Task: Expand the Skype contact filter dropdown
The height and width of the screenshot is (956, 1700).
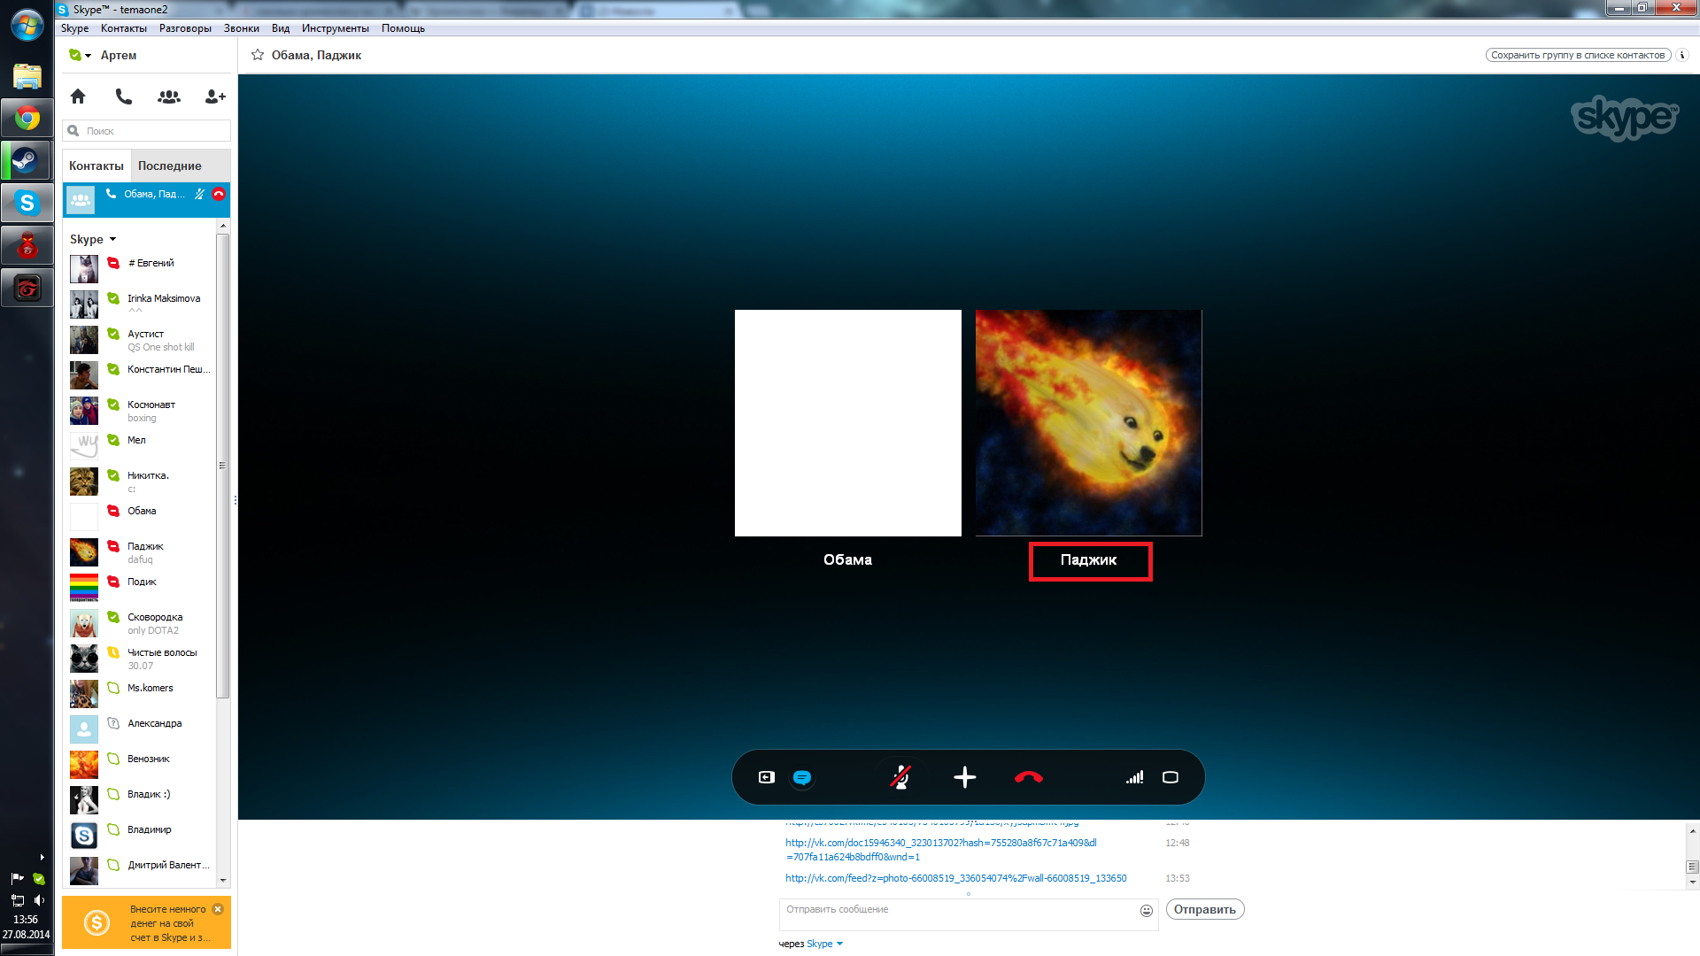Action: [93, 239]
